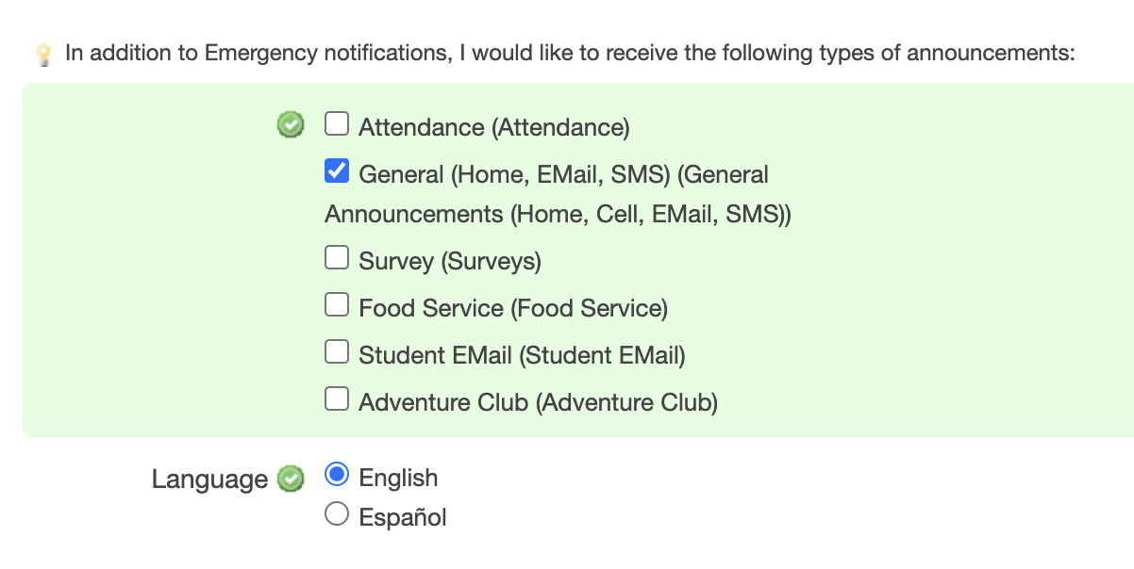Screen dimensions: 1134x569
Task: Tick the Adventure Club checkbox
Action: (x=337, y=398)
